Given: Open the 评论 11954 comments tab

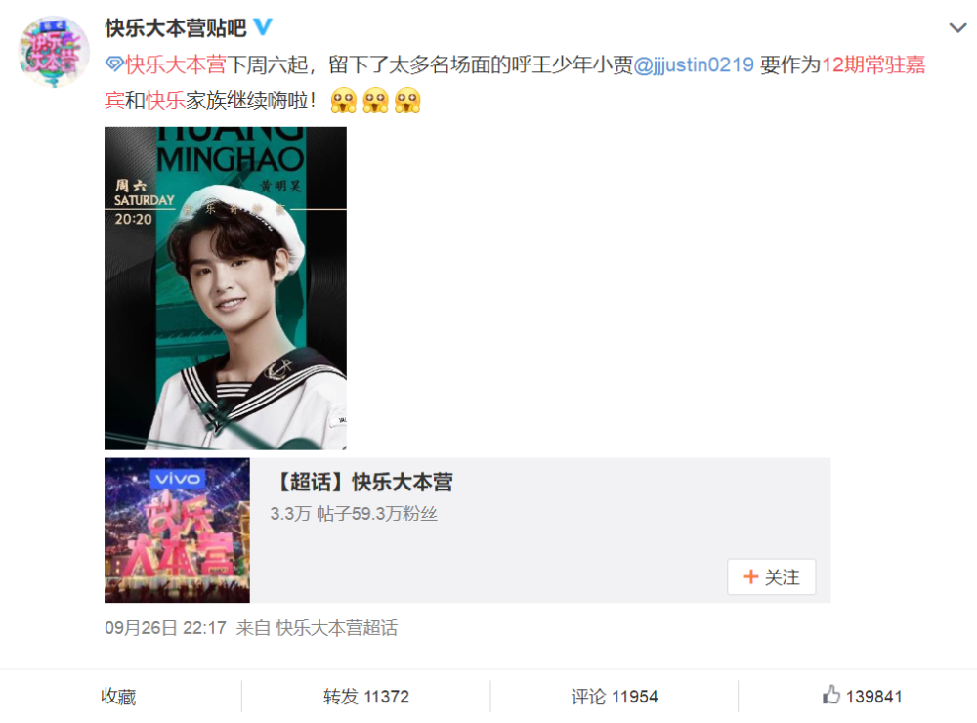Looking at the screenshot, I should pos(615,697).
